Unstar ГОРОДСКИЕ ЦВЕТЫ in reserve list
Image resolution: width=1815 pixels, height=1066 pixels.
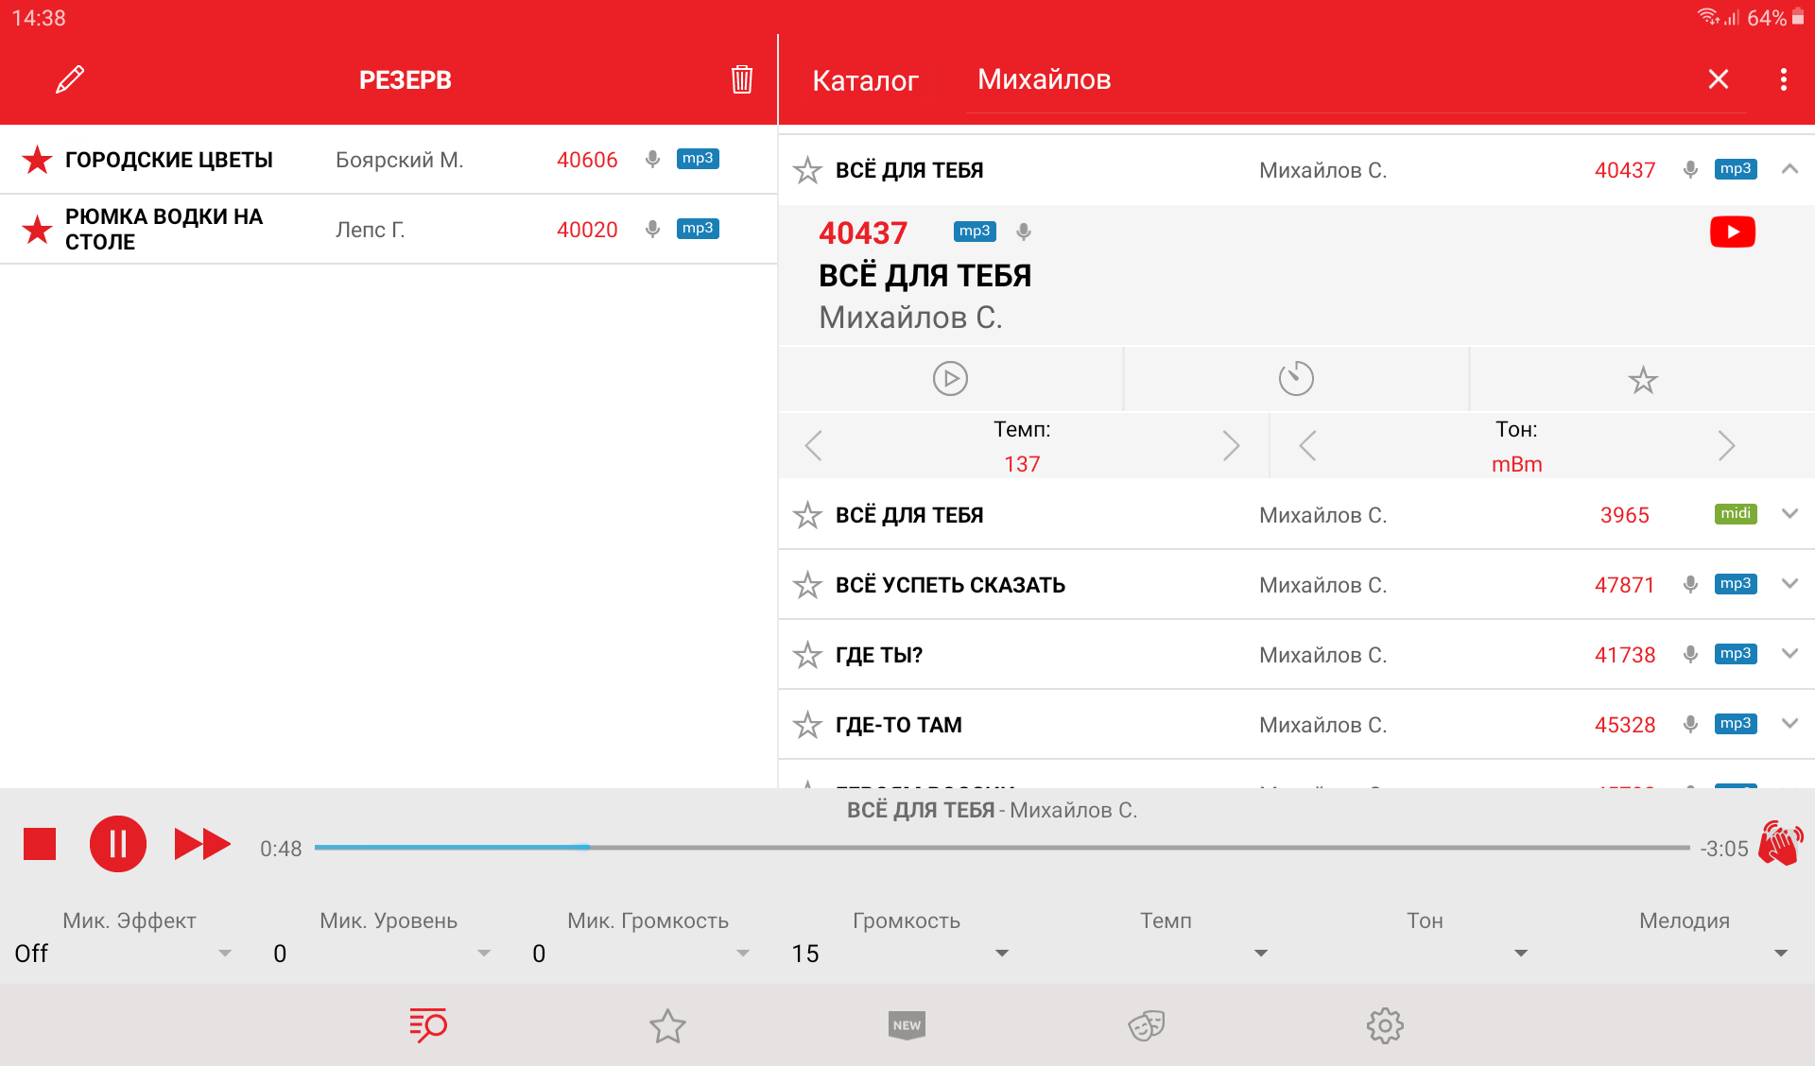tap(37, 160)
